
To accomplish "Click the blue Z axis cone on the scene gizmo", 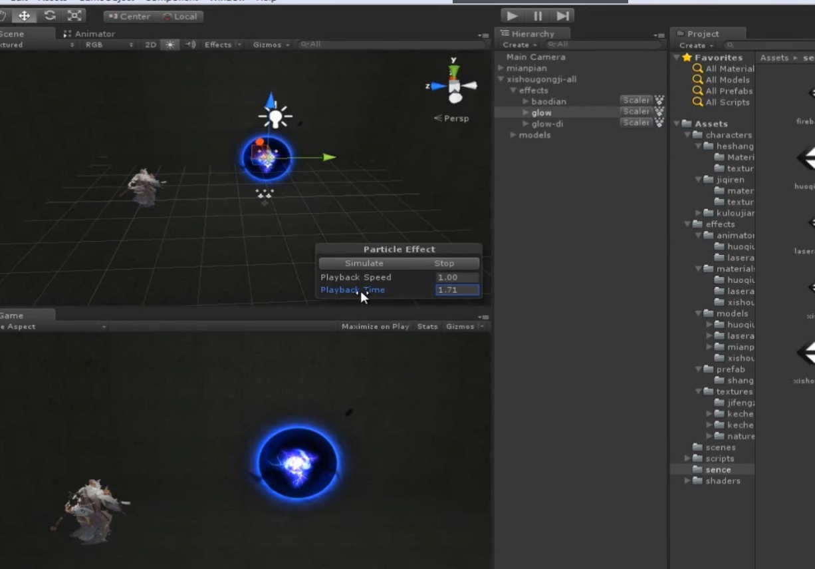I will coord(437,86).
